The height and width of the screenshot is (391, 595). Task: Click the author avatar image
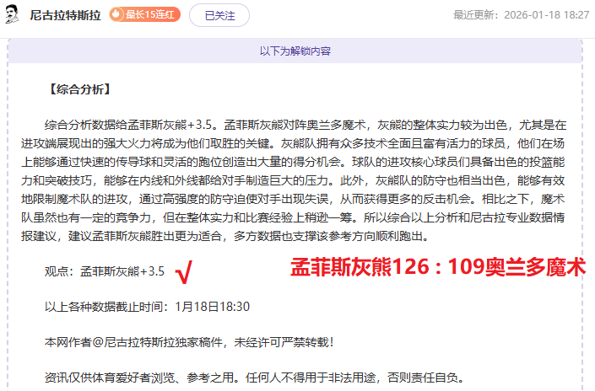[14, 14]
